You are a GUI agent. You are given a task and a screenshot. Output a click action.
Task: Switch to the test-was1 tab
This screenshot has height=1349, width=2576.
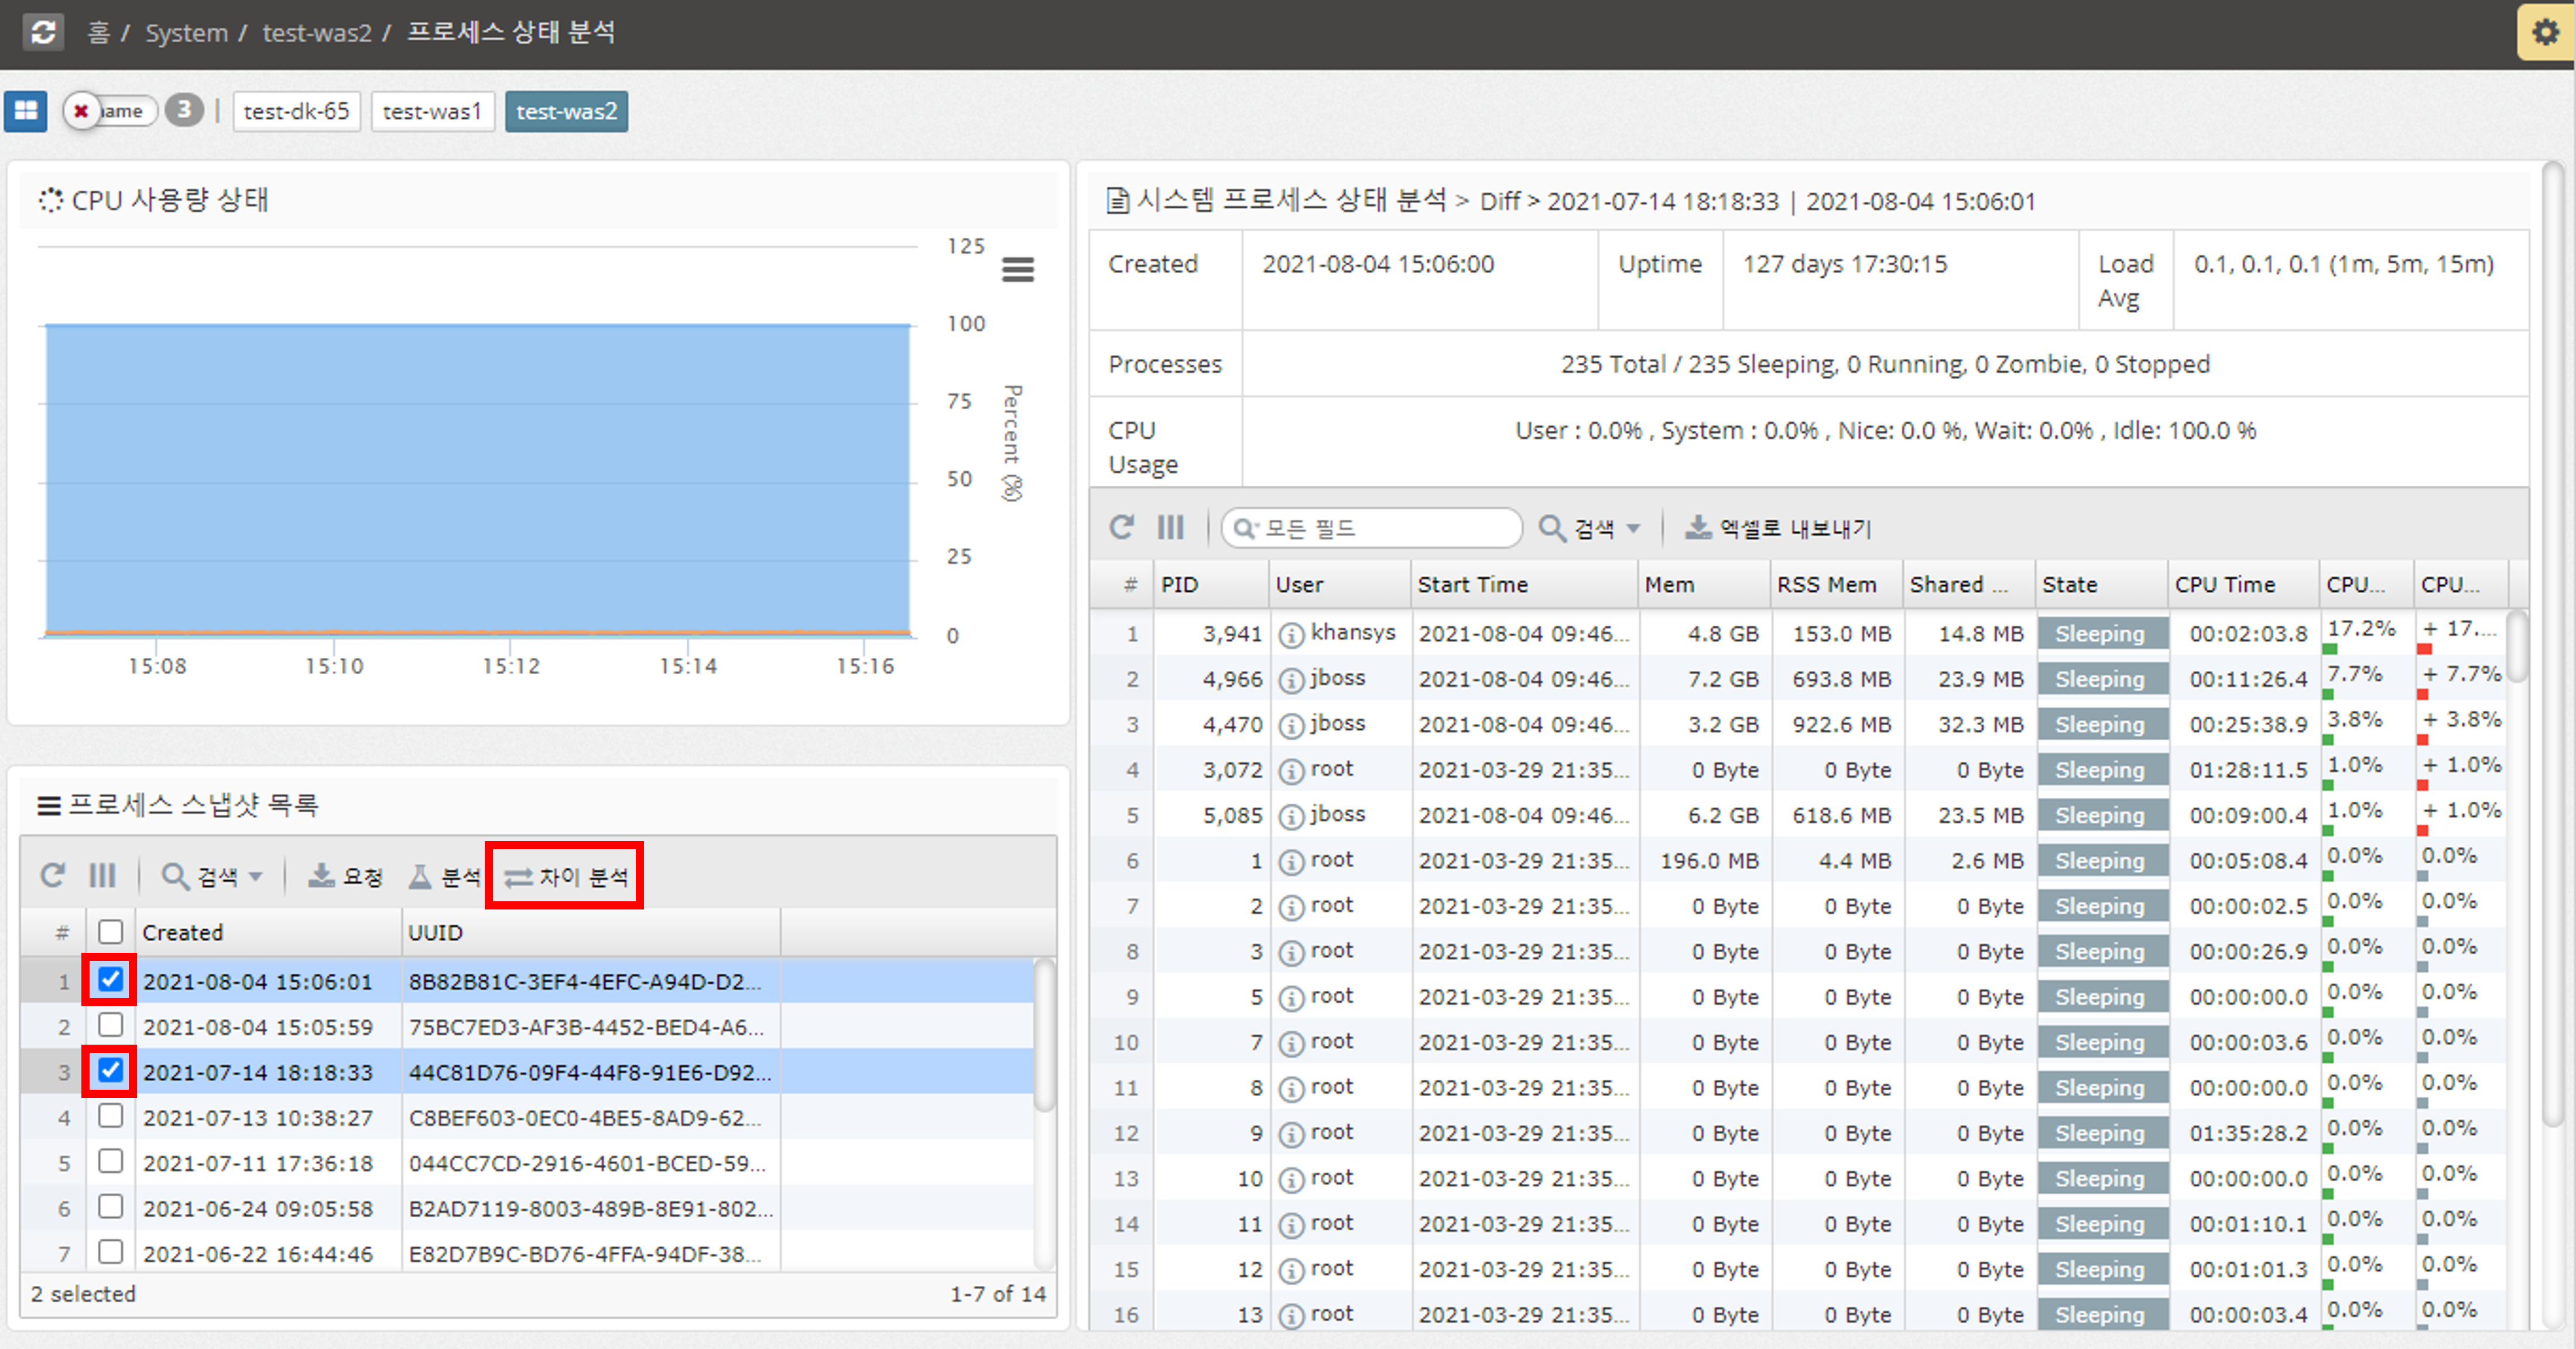point(432,111)
